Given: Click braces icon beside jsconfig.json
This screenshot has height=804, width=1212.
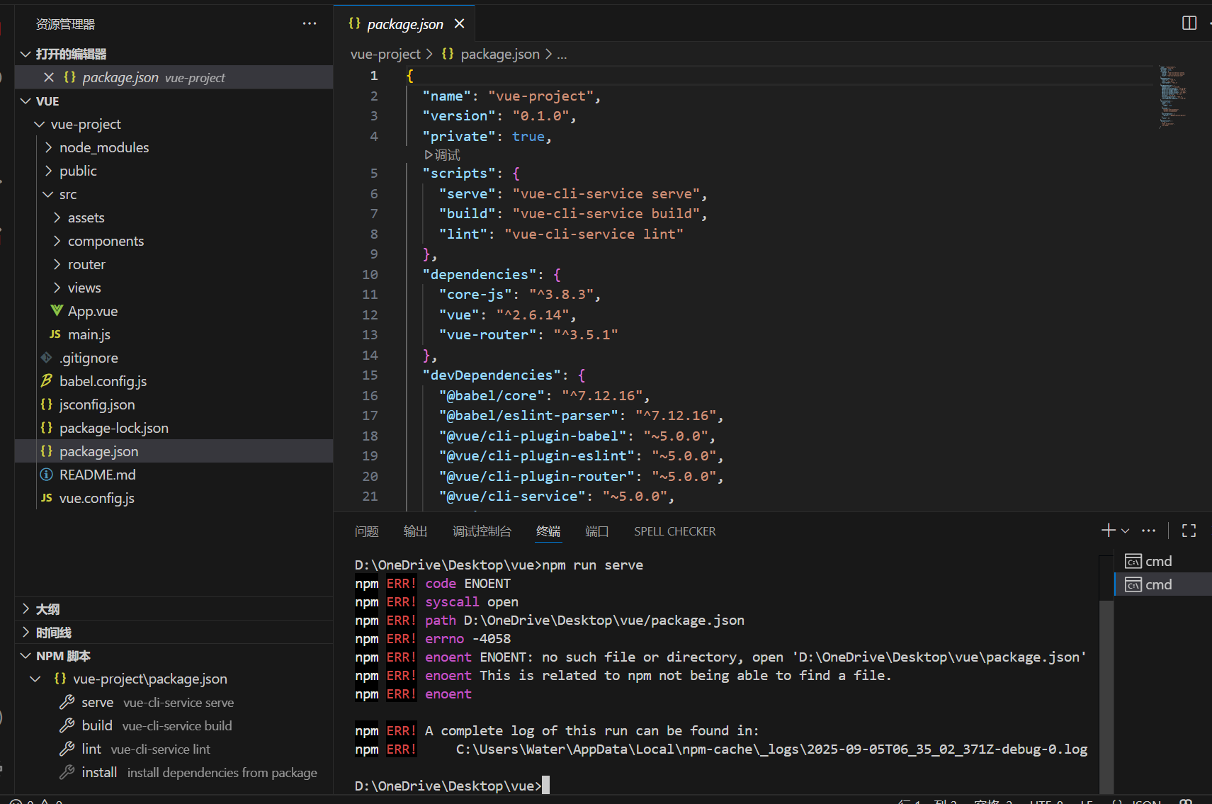Looking at the screenshot, I should pyautogui.click(x=47, y=404).
